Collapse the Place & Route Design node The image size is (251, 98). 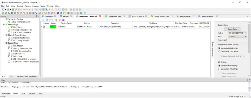(4, 35)
